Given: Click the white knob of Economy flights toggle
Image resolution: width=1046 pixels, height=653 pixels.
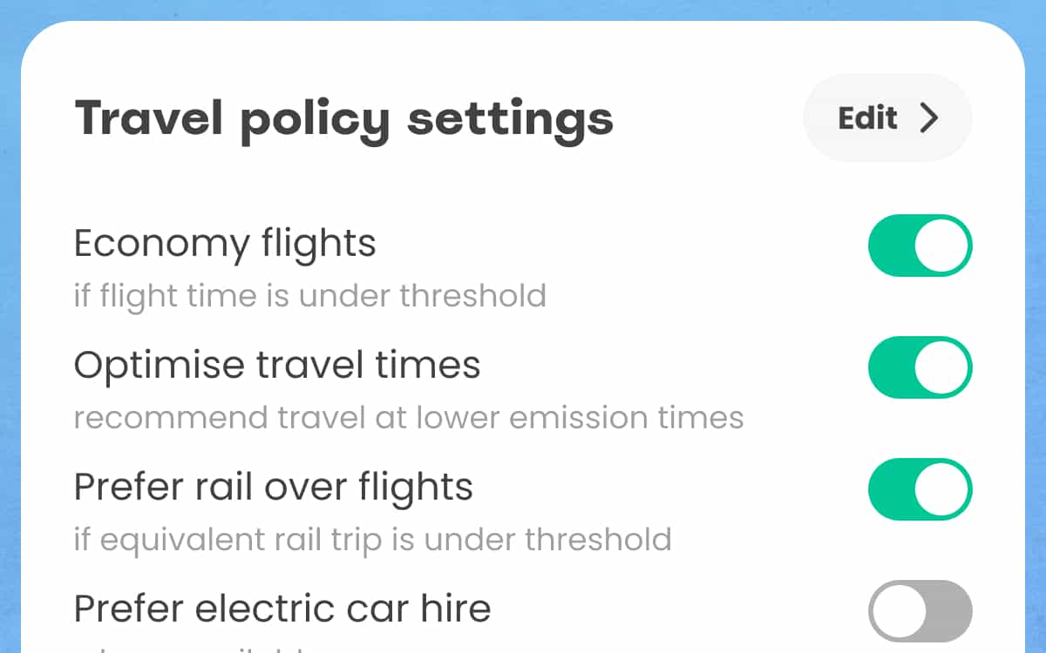Looking at the screenshot, I should [x=940, y=246].
